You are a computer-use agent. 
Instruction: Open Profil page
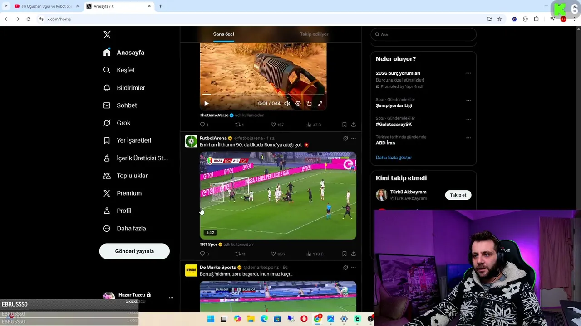click(117, 211)
